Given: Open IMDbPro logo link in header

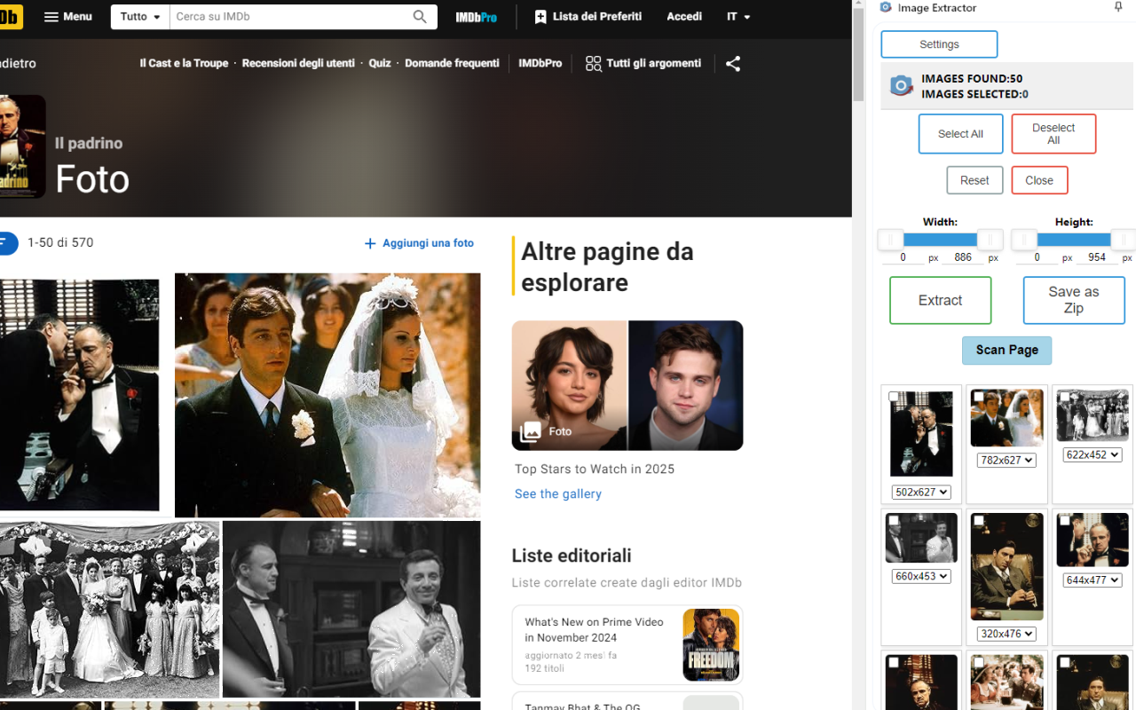Looking at the screenshot, I should tap(477, 17).
